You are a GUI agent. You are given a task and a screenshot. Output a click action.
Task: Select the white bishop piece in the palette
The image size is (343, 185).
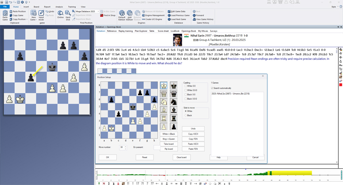(163, 110)
